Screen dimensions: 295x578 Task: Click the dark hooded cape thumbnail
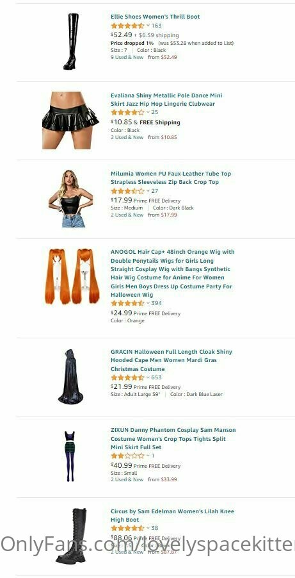pos(70,376)
